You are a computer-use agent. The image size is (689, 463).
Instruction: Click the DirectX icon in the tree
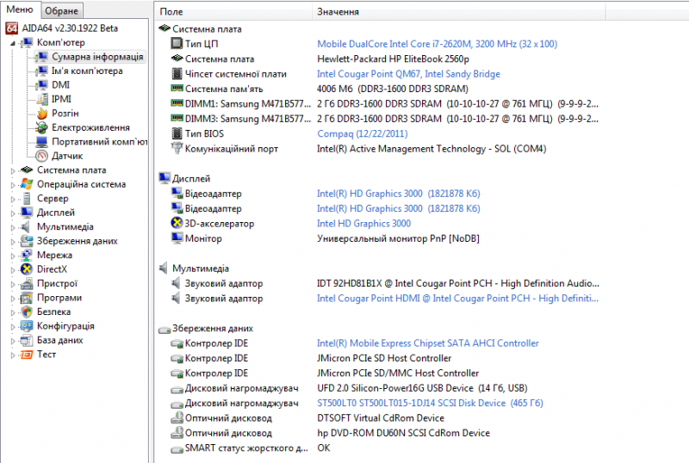click(x=27, y=269)
